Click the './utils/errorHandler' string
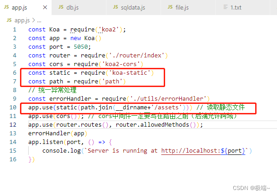Screen dimensions: 277x195 click(x=168, y=98)
